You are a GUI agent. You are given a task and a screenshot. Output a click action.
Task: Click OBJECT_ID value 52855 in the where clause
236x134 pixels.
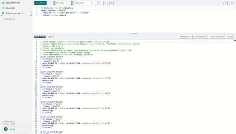coord(62,78)
